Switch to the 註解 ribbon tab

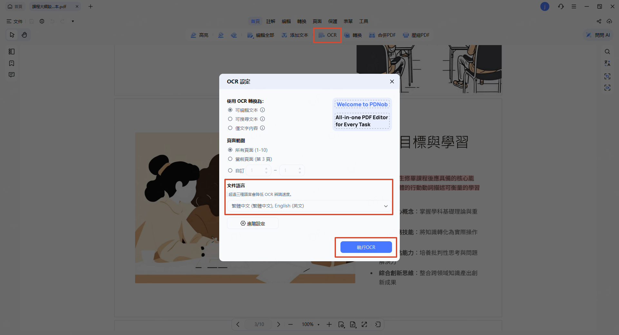(271, 21)
